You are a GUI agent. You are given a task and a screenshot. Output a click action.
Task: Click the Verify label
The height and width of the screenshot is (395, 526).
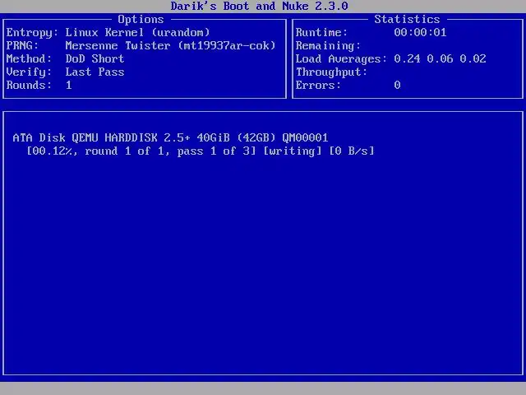click(x=29, y=72)
